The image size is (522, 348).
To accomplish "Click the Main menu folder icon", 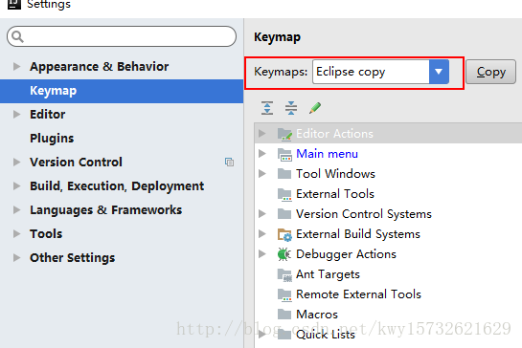I will click(284, 154).
